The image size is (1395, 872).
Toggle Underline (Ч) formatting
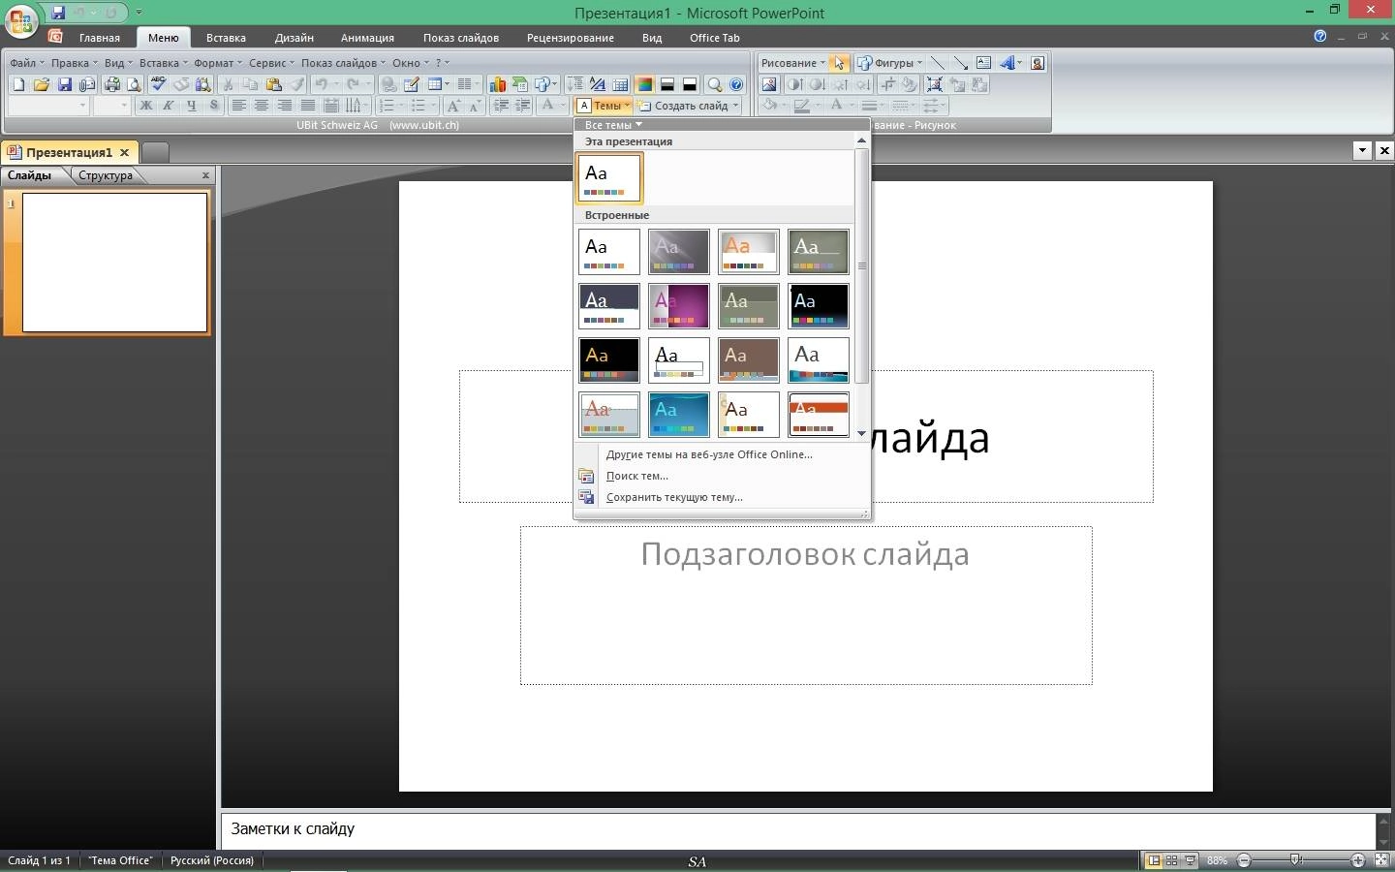click(x=192, y=105)
